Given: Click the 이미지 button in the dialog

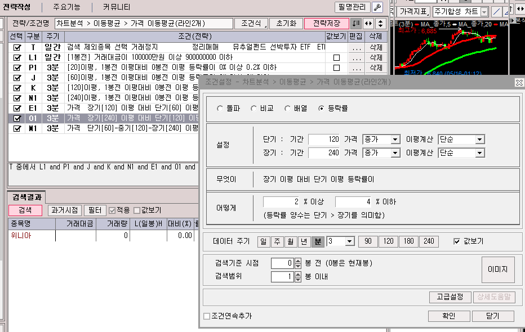Looking at the screenshot, I should (497, 270).
